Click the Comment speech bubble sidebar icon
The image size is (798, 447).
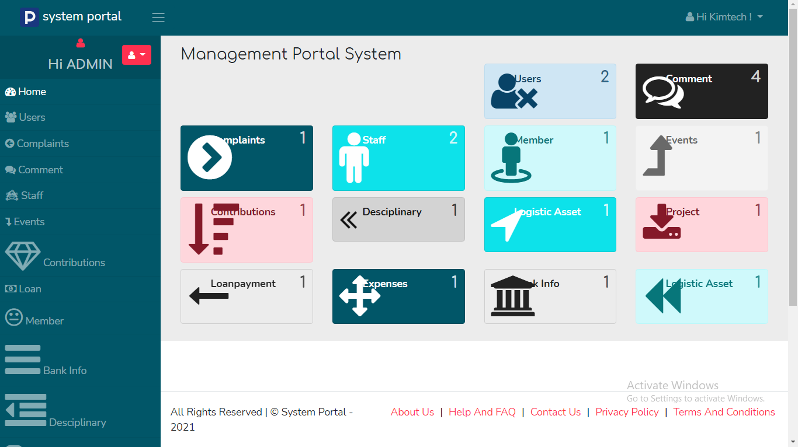coord(11,170)
